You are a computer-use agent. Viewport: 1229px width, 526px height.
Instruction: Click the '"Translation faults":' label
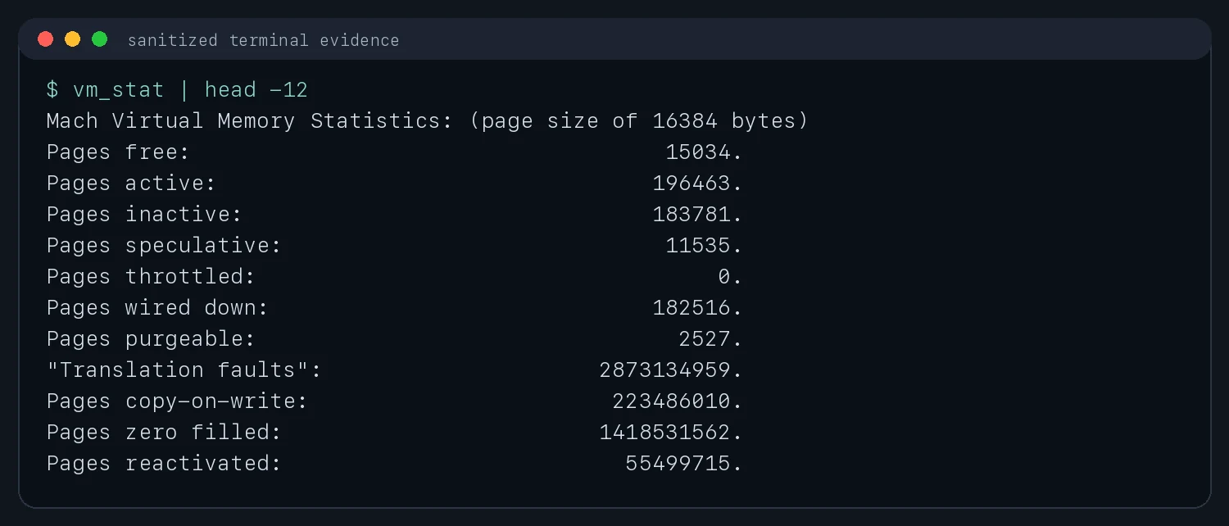[184, 370]
